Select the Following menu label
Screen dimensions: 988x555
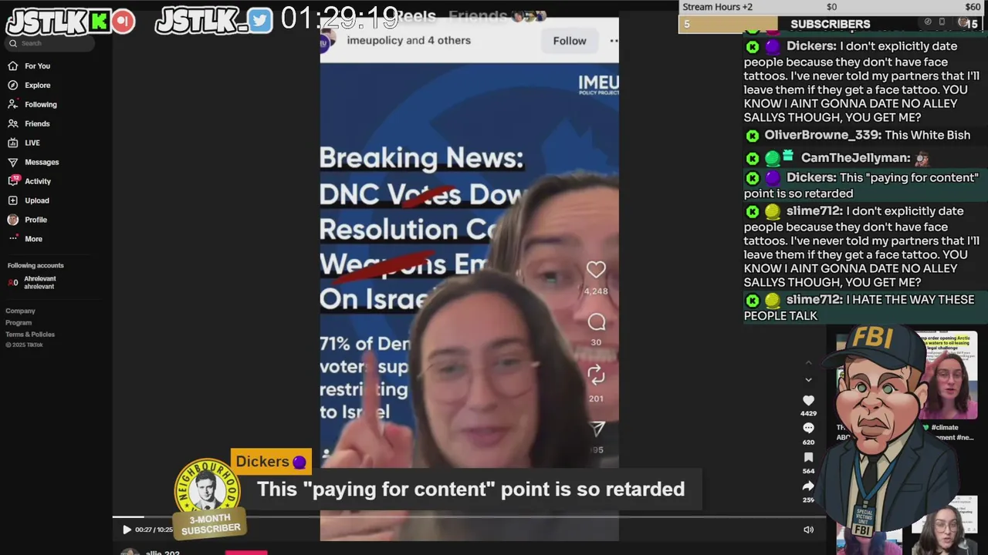[41, 105]
